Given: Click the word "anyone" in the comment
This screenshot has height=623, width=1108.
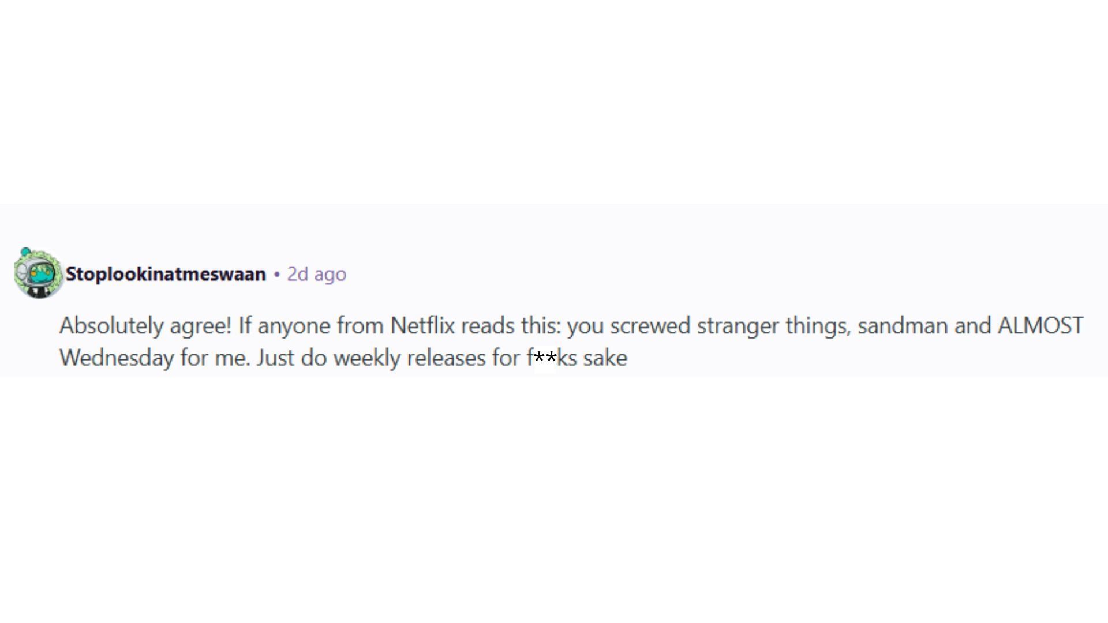Looking at the screenshot, I should click(x=294, y=326).
